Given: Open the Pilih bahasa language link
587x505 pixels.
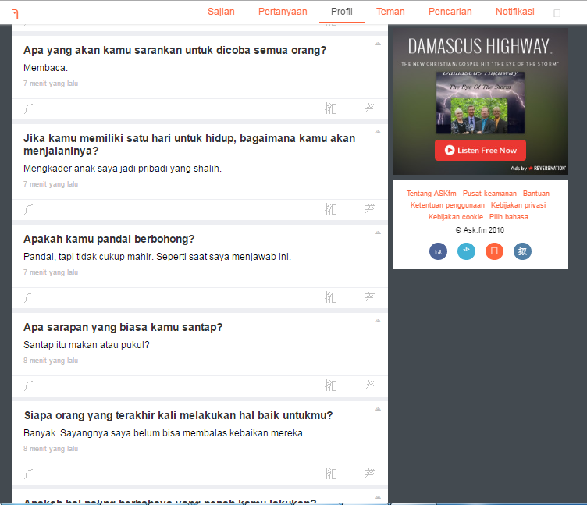Looking at the screenshot, I should [509, 217].
